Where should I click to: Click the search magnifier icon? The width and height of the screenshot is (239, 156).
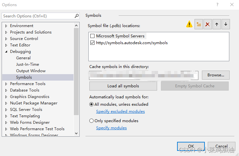(x=76, y=16)
